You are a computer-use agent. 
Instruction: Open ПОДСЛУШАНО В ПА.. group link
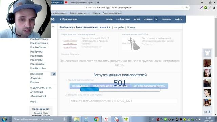(x=41, y=88)
